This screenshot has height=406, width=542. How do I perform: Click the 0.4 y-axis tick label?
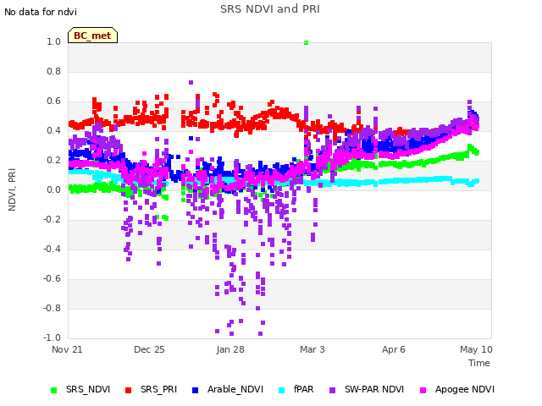click(53, 130)
